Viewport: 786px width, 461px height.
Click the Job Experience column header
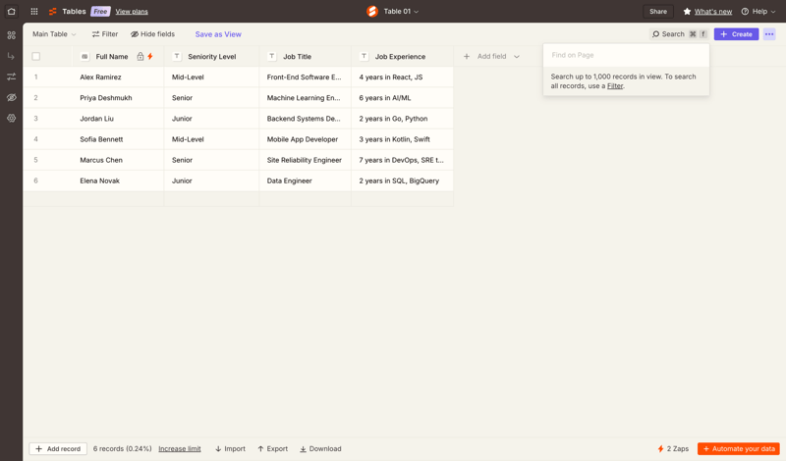tap(402, 56)
